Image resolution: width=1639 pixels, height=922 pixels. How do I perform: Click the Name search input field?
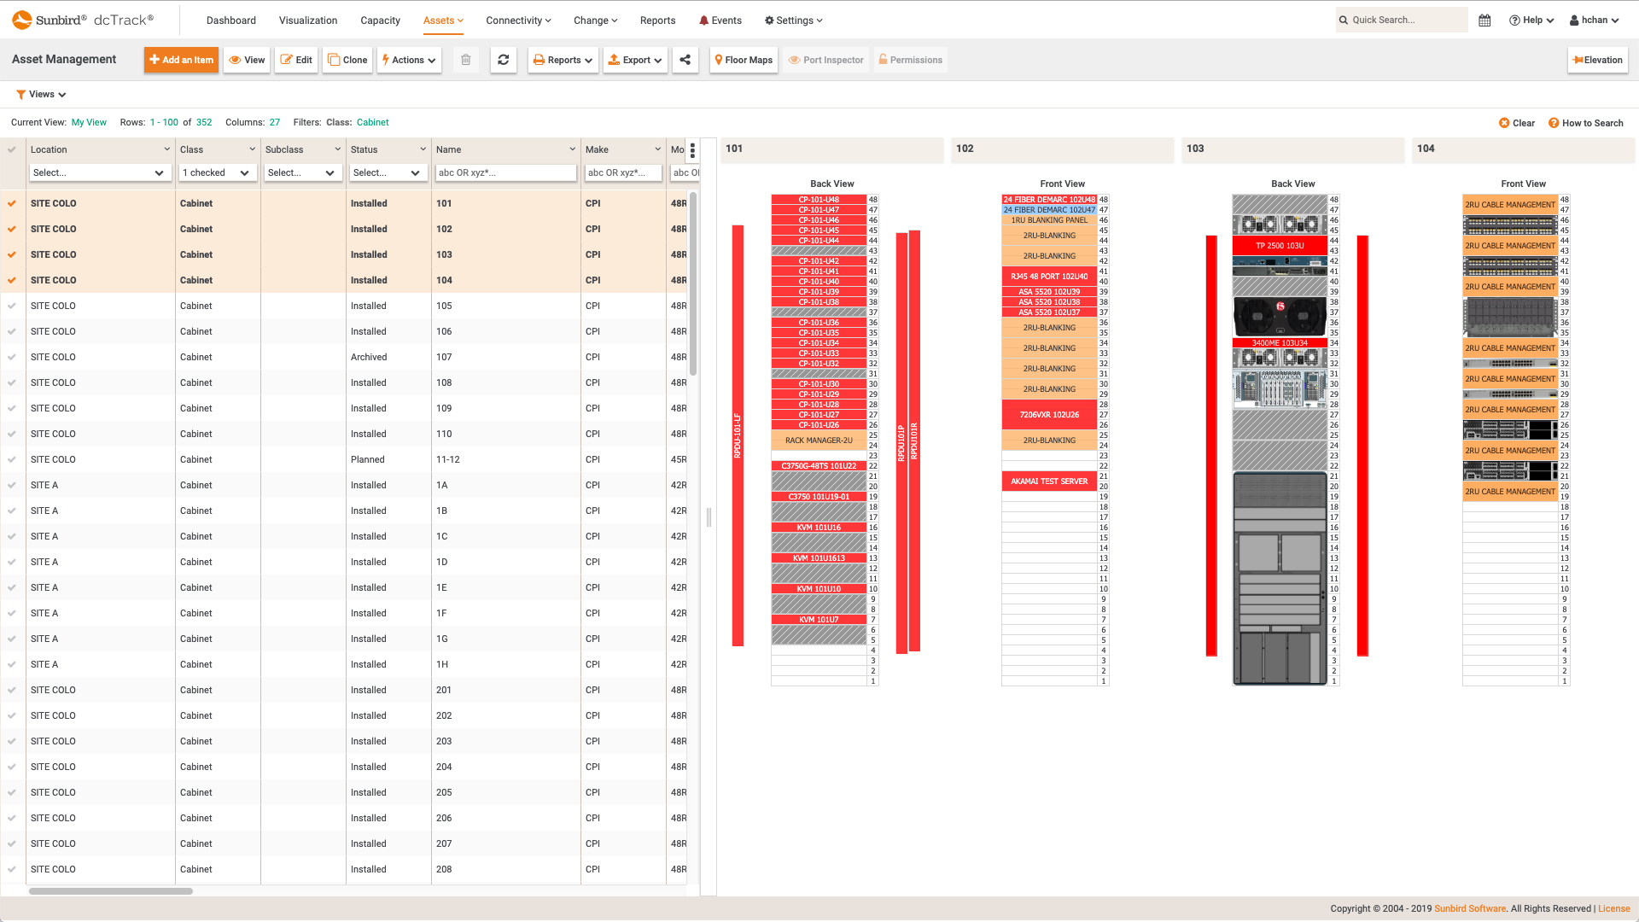coord(505,172)
